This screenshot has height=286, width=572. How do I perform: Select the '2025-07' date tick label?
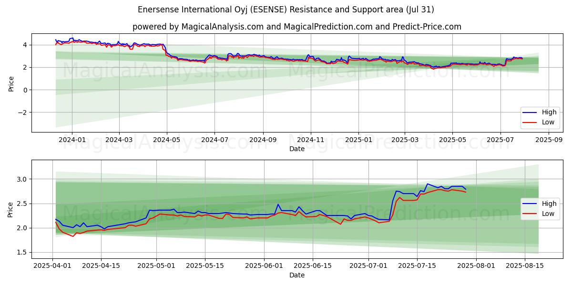pos(500,140)
